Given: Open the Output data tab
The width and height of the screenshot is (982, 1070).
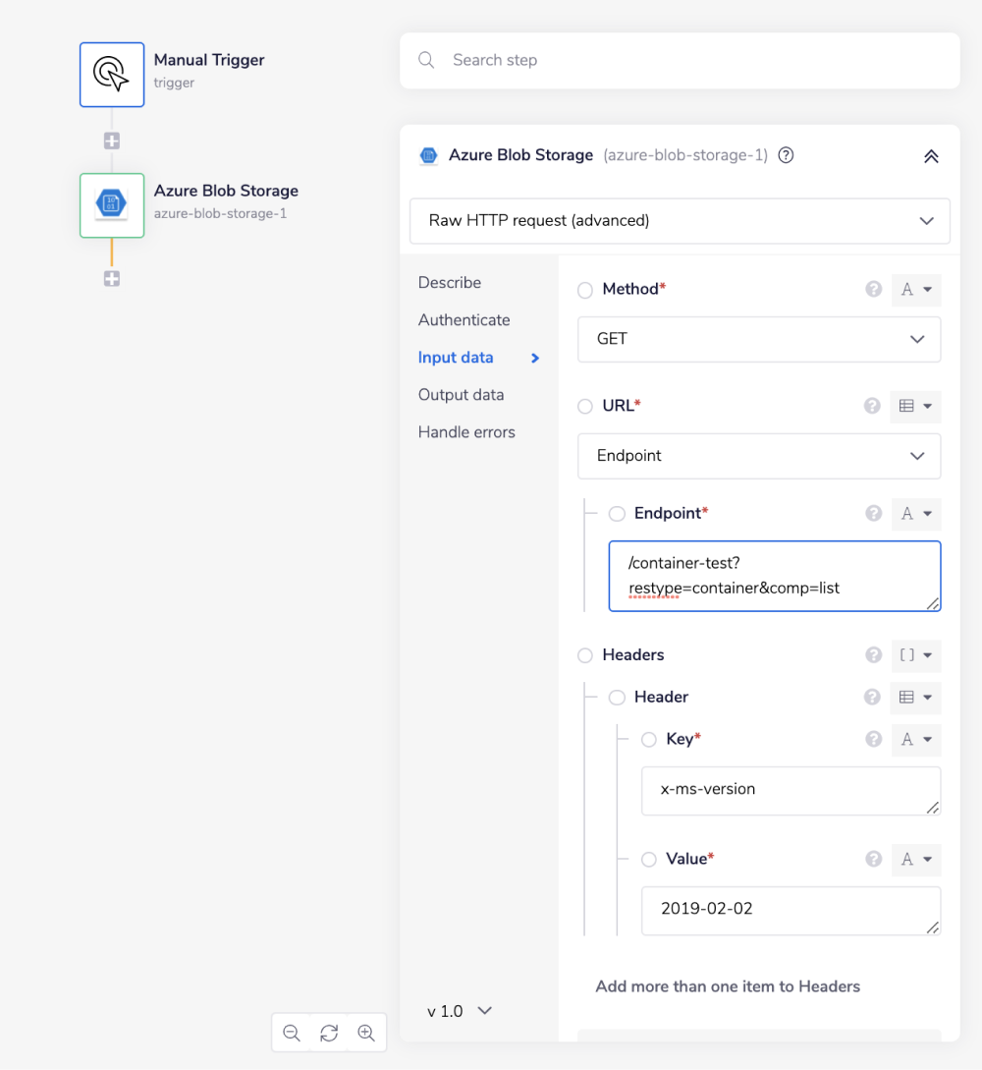Looking at the screenshot, I should [461, 395].
